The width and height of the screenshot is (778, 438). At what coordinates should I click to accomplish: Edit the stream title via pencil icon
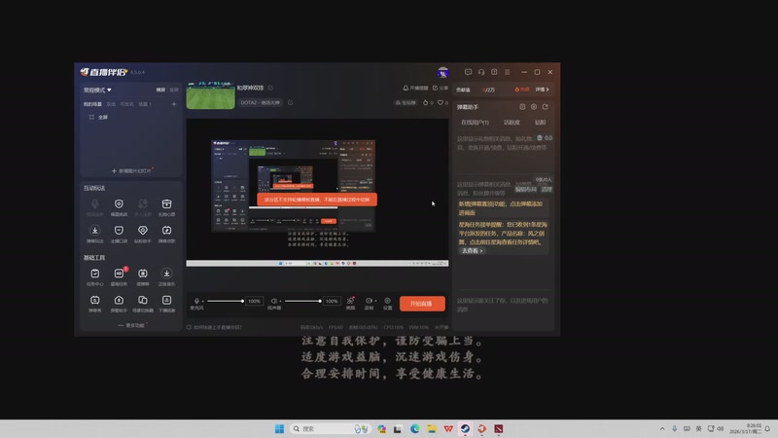(x=271, y=88)
